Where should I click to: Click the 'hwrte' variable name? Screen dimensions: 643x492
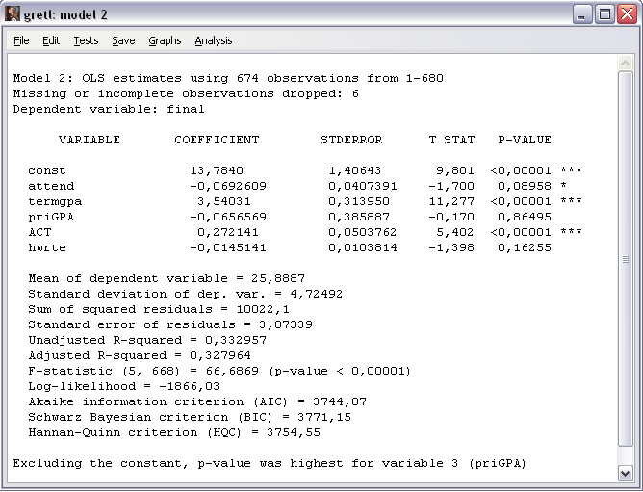47,247
